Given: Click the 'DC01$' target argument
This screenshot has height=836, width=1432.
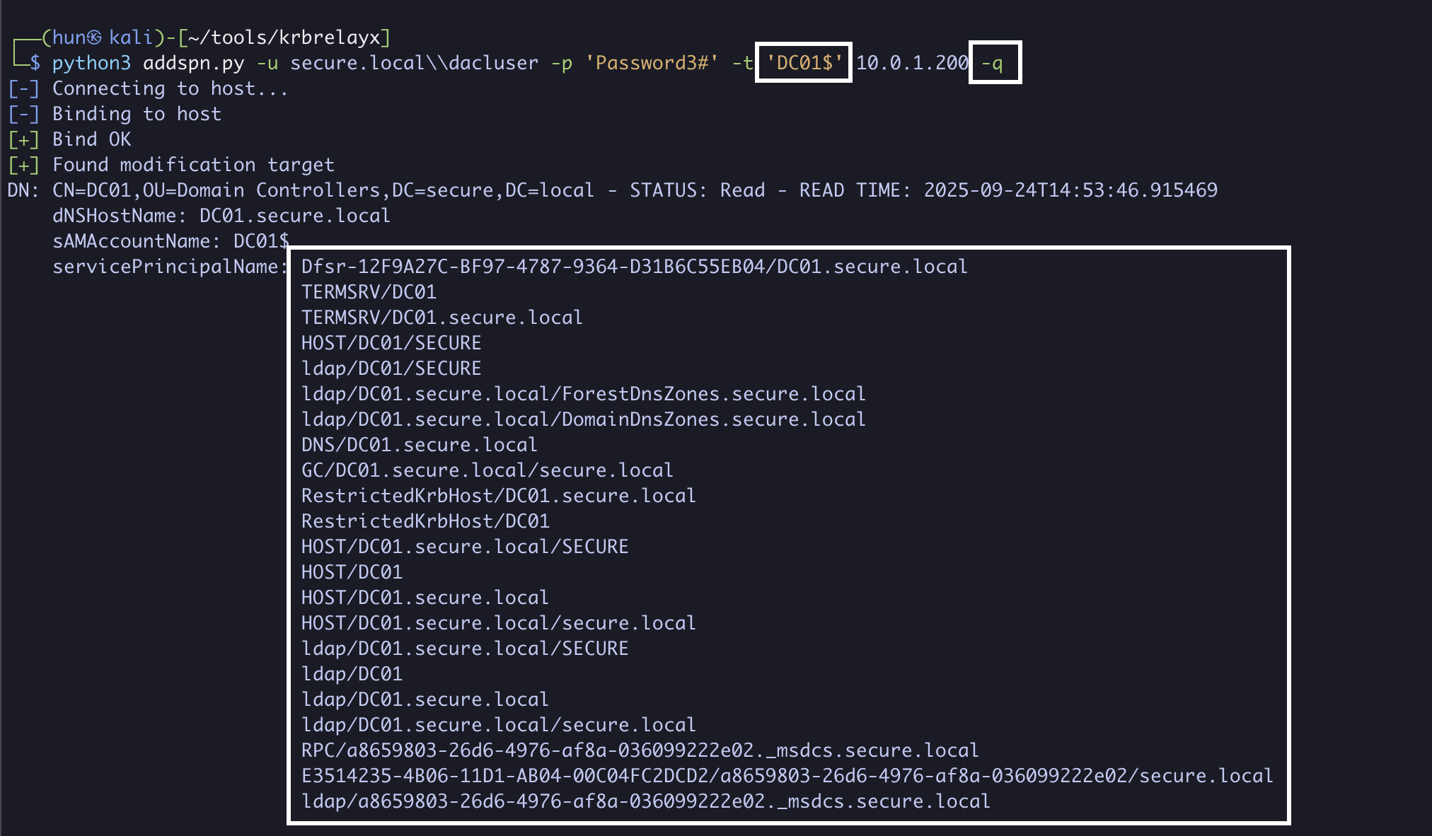Looking at the screenshot, I should point(804,63).
